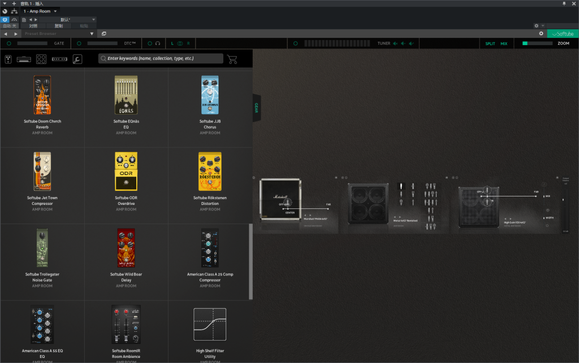Open the preset file icon
579x363 pixels.
pyautogui.click(x=24, y=20)
